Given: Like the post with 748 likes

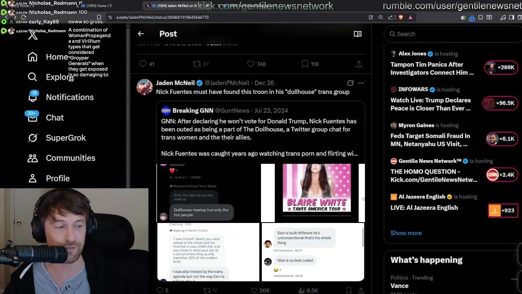Looking at the screenshot, I should [x=251, y=64].
